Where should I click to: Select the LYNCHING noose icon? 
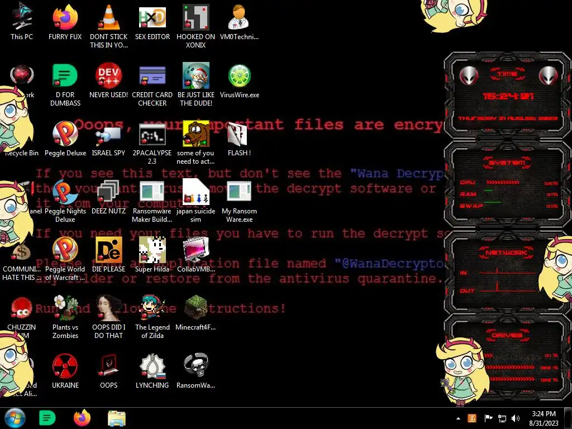(x=152, y=371)
